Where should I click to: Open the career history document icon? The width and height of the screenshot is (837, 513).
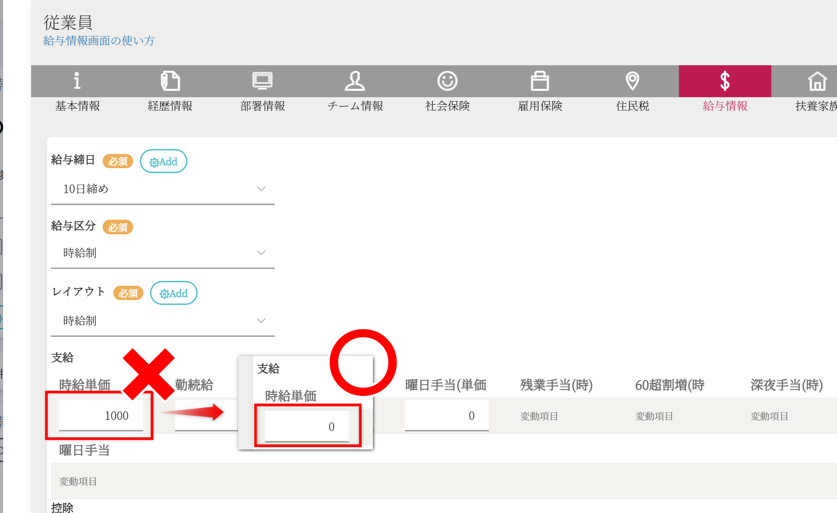click(170, 81)
